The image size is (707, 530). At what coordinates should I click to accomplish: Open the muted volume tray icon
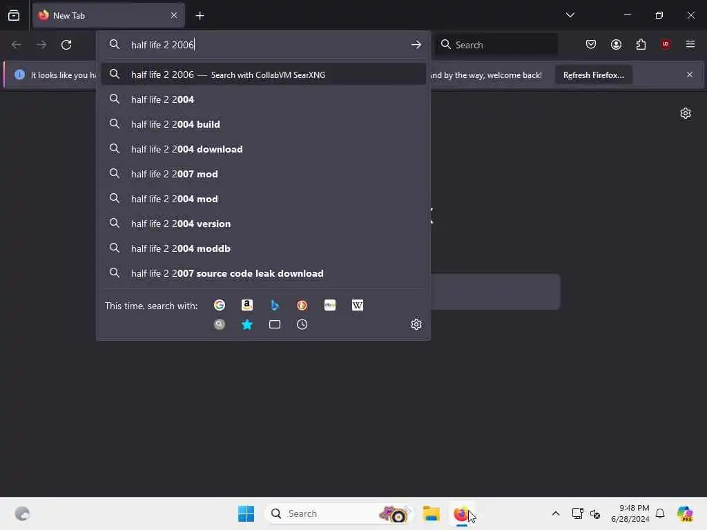point(594,513)
